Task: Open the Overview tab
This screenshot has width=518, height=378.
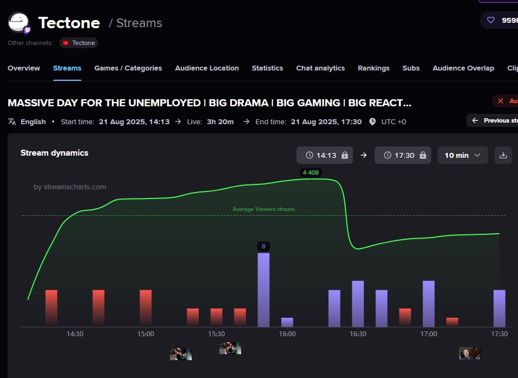Action: click(24, 68)
